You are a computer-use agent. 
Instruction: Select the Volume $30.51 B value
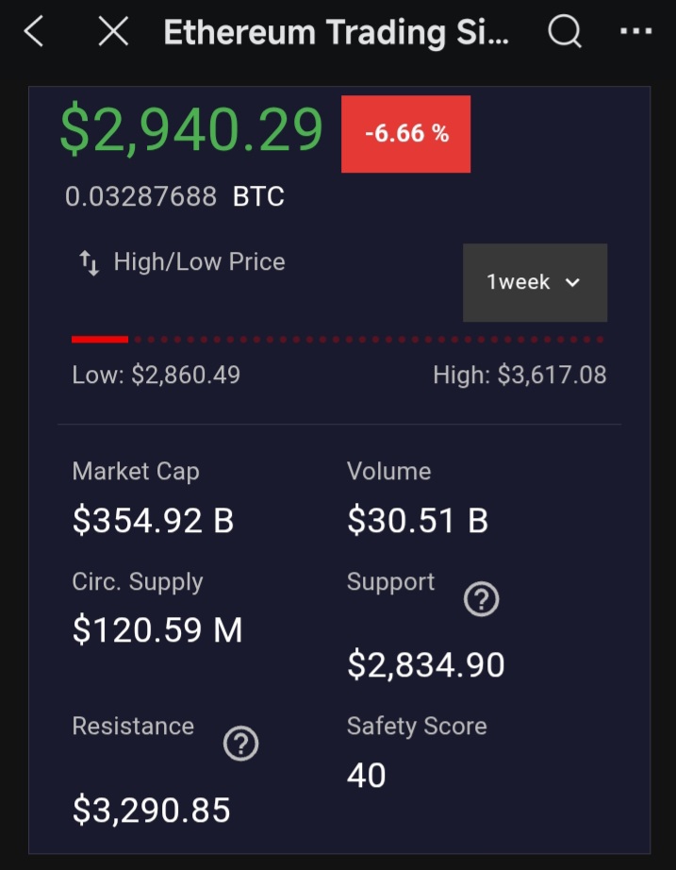coord(418,520)
